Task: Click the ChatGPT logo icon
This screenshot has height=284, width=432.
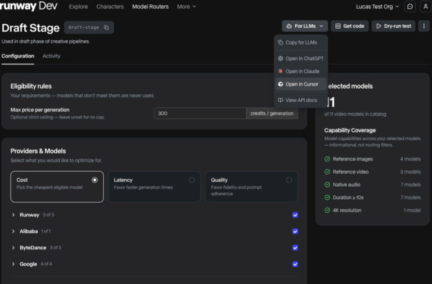Action: tap(281, 58)
